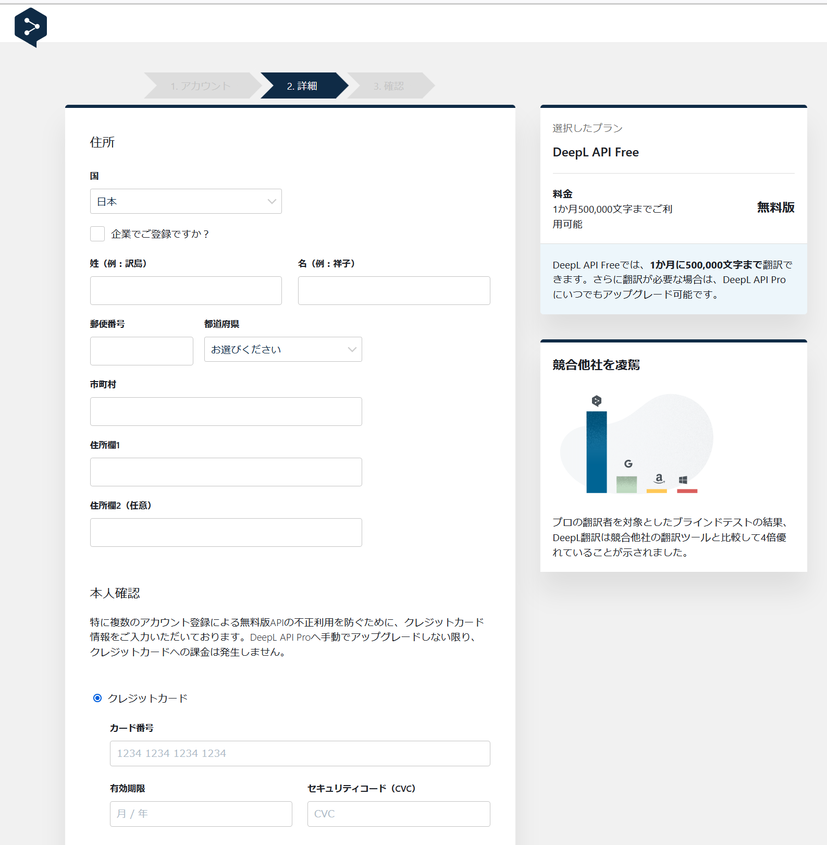Click the 競合他社を凌駕 heading

click(596, 365)
